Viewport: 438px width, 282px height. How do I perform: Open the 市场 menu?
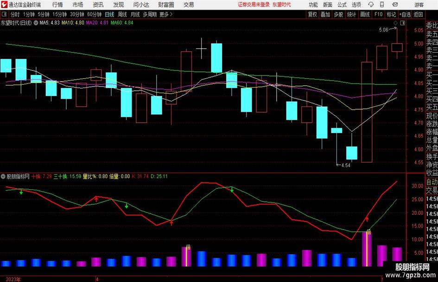pos(78,5)
